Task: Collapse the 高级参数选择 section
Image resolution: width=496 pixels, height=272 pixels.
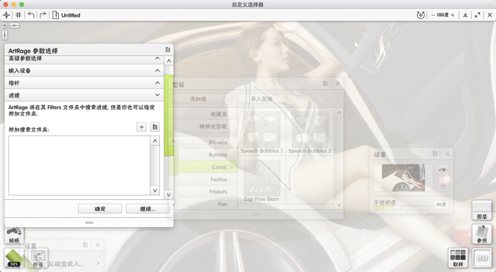Action: (x=157, y=58)
